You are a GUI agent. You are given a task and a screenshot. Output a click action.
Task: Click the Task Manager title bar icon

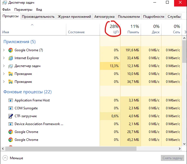tap(4, 3)
